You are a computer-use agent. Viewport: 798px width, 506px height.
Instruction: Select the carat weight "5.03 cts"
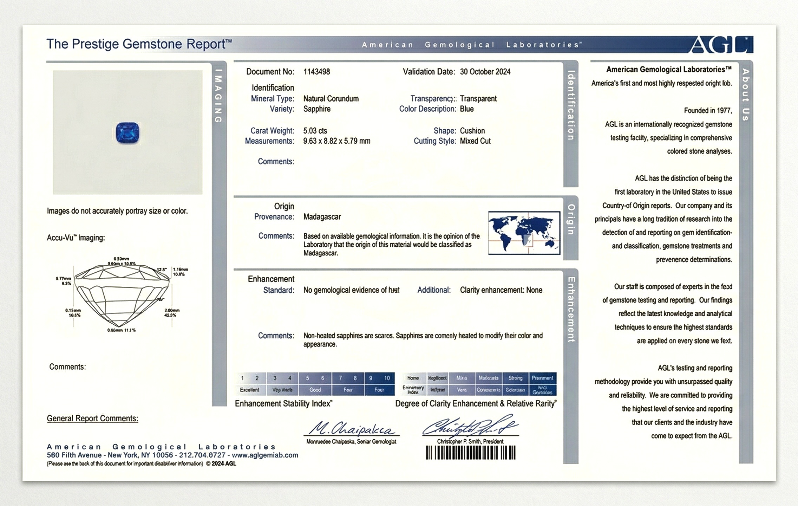[315, 131]
